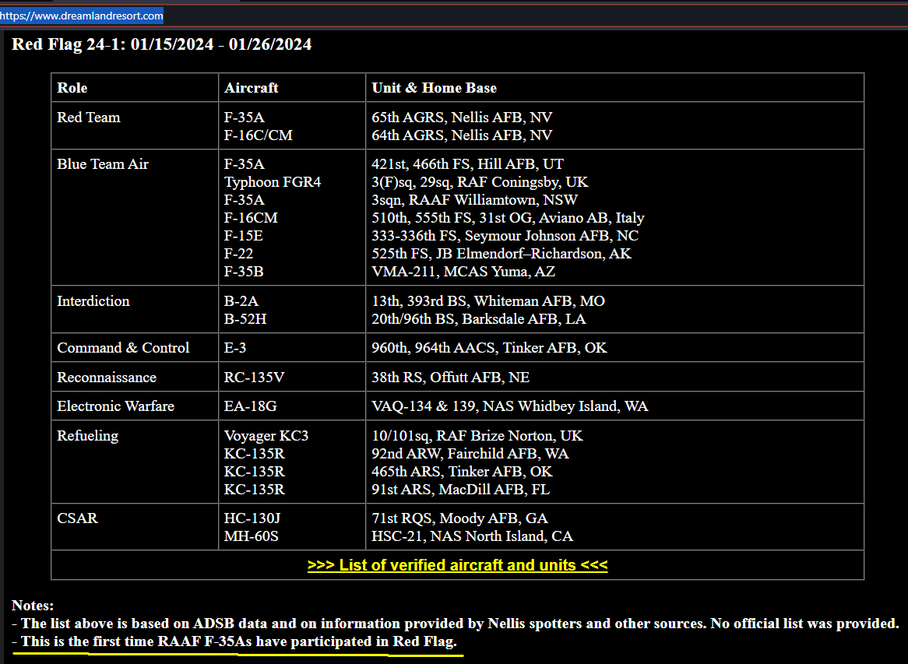Click 92nd ARW, Fairchild AFB text
This screenshot has height=664, width=908.
coord(470,454)
